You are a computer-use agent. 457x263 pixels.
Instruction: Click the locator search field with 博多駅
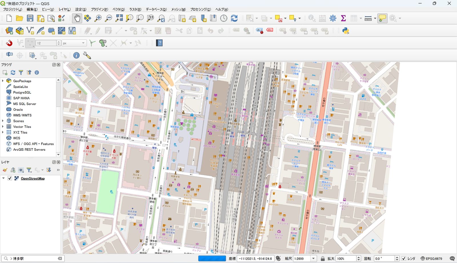tap(33, 258)
